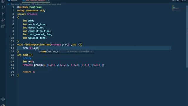Viewport: 188px width, 106px height.
Task: Click the '//size' comment
Action: (x=27, y=58)
